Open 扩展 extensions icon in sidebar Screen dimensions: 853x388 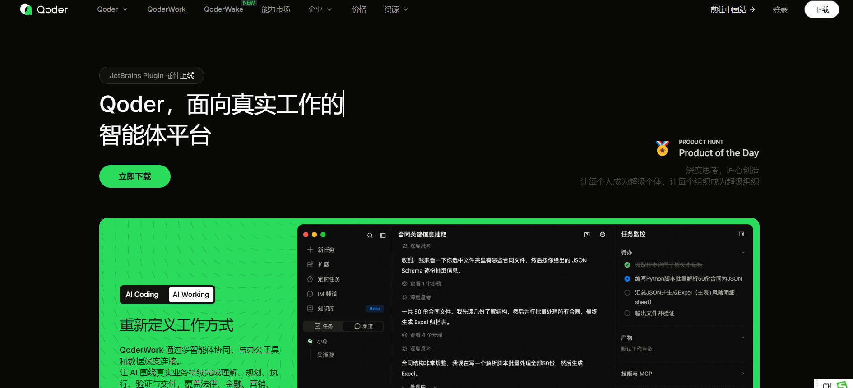click(310, 264)
